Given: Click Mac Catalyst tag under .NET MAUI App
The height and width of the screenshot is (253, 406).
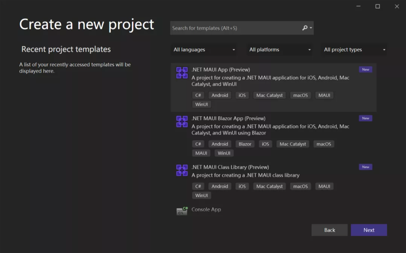Looking at the screenshot, I should [x=269, y=95].
